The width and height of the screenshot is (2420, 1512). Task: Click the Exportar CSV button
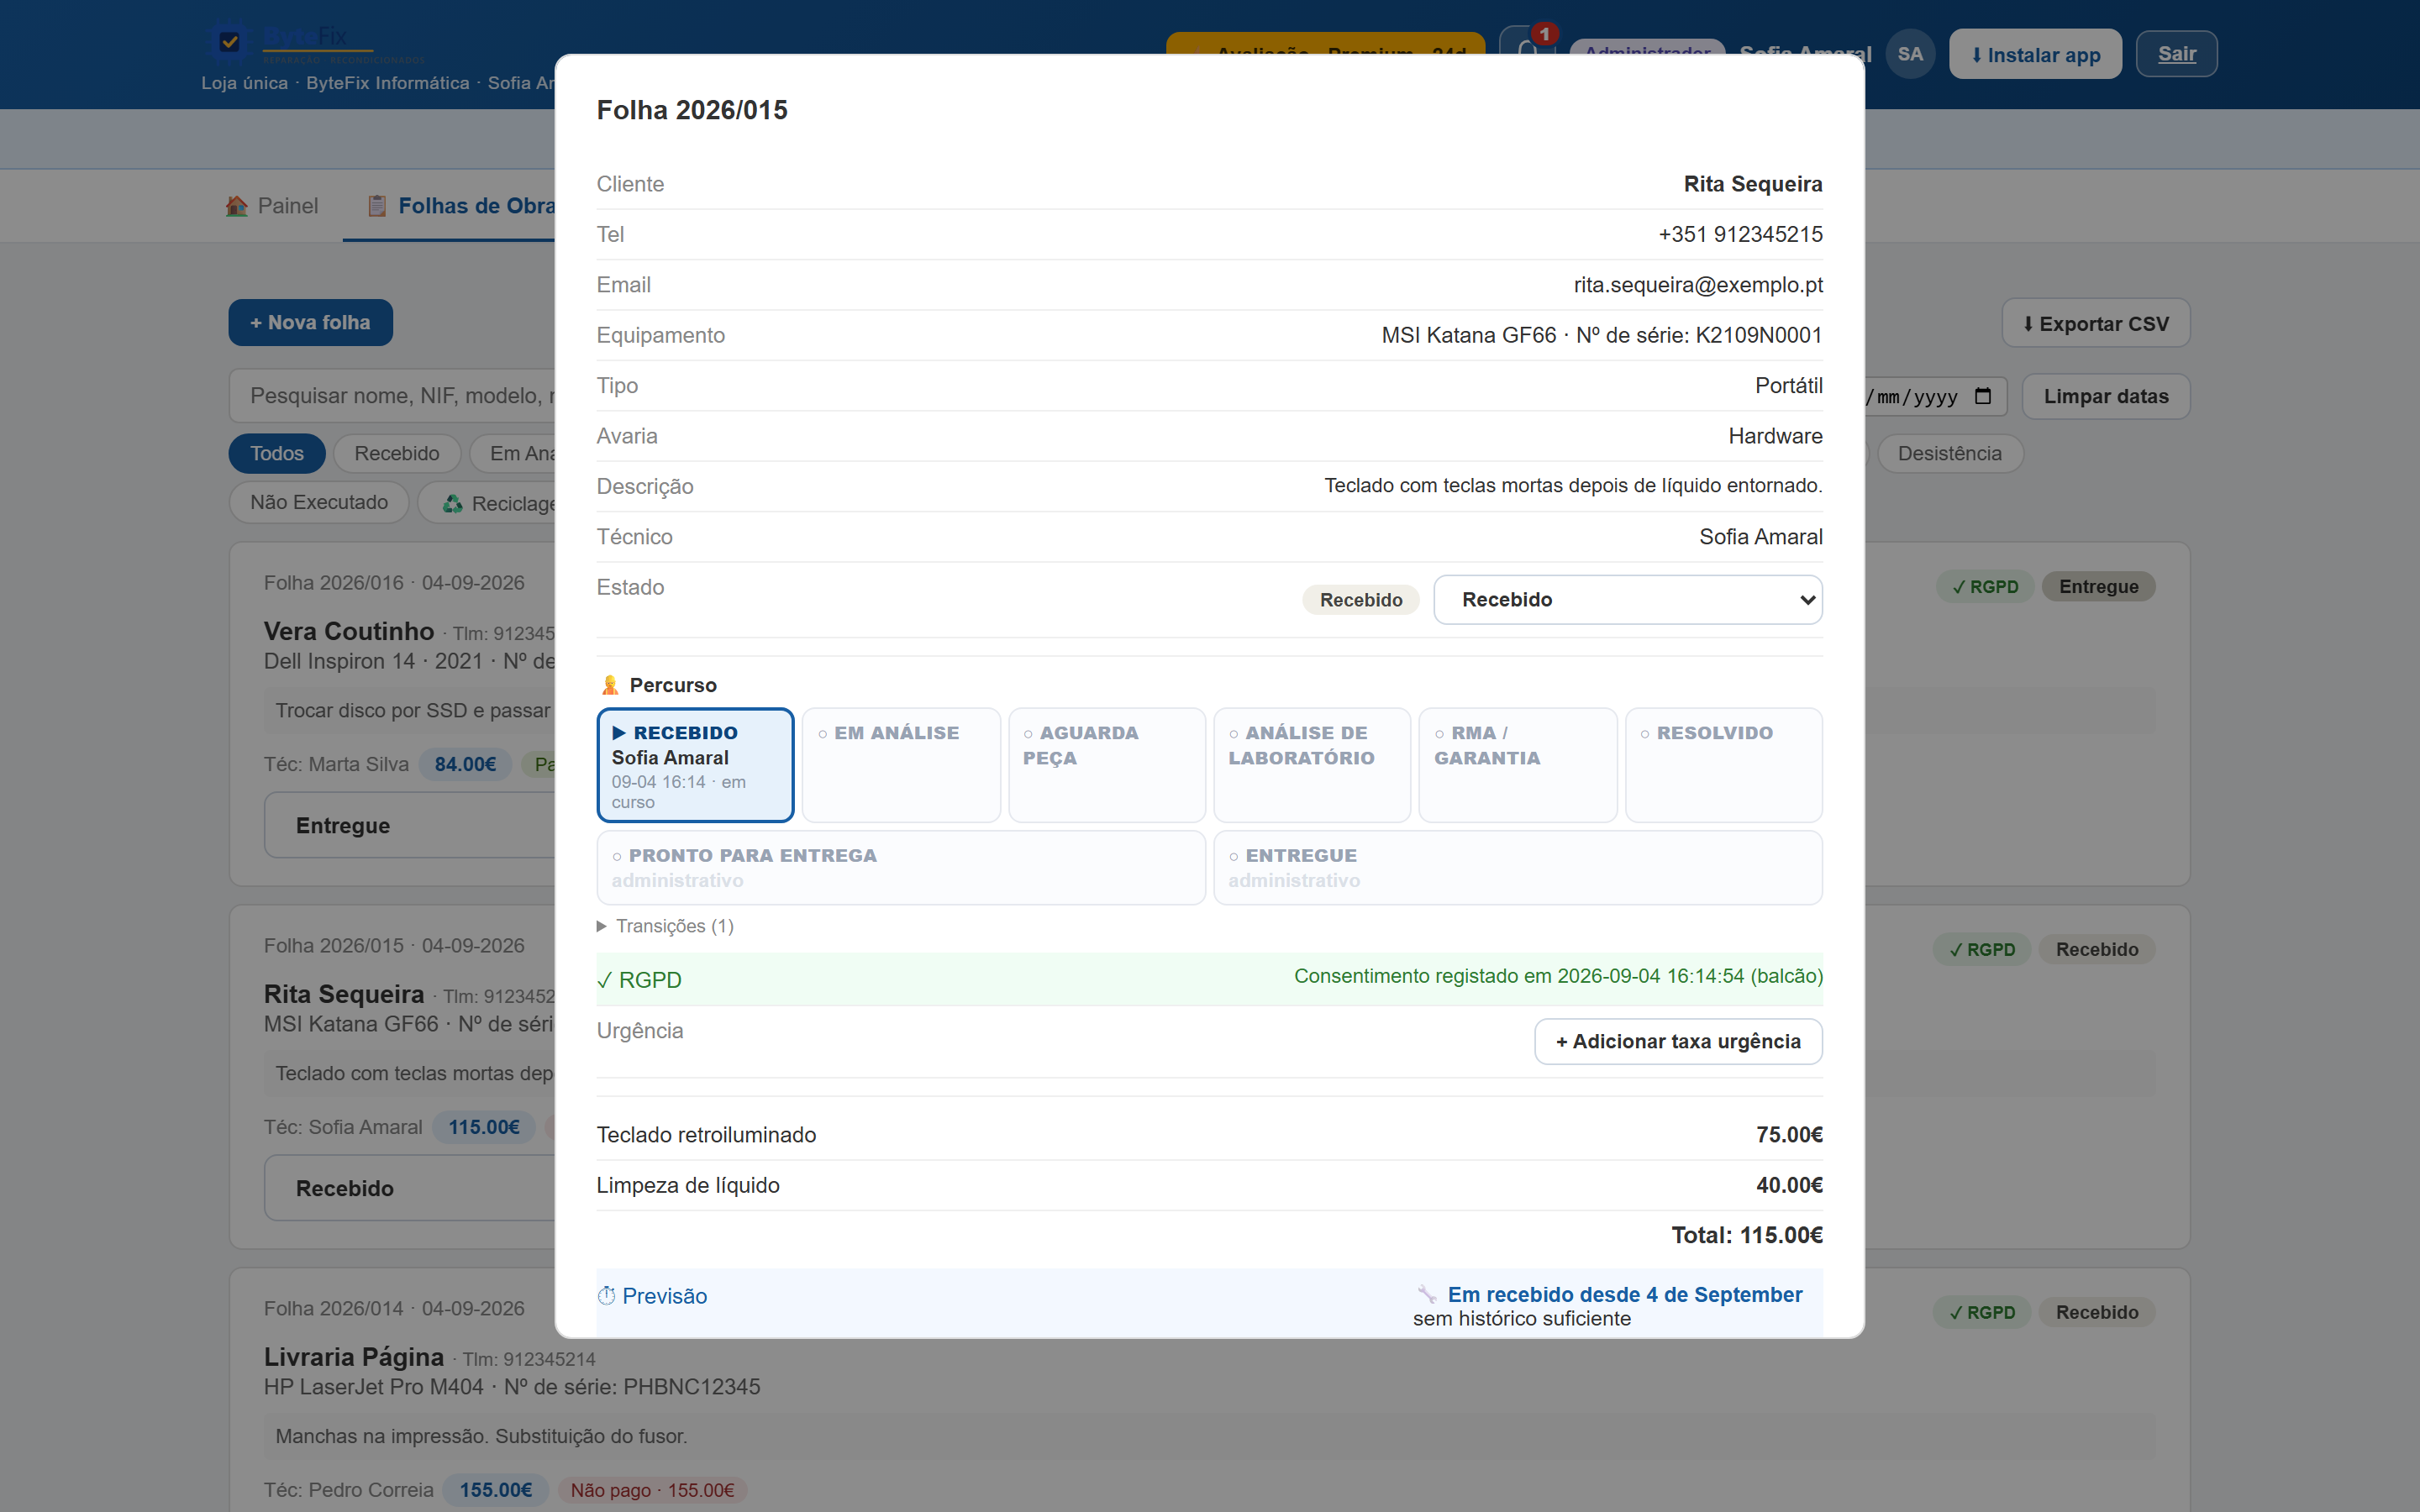[x=2095, y=324]
